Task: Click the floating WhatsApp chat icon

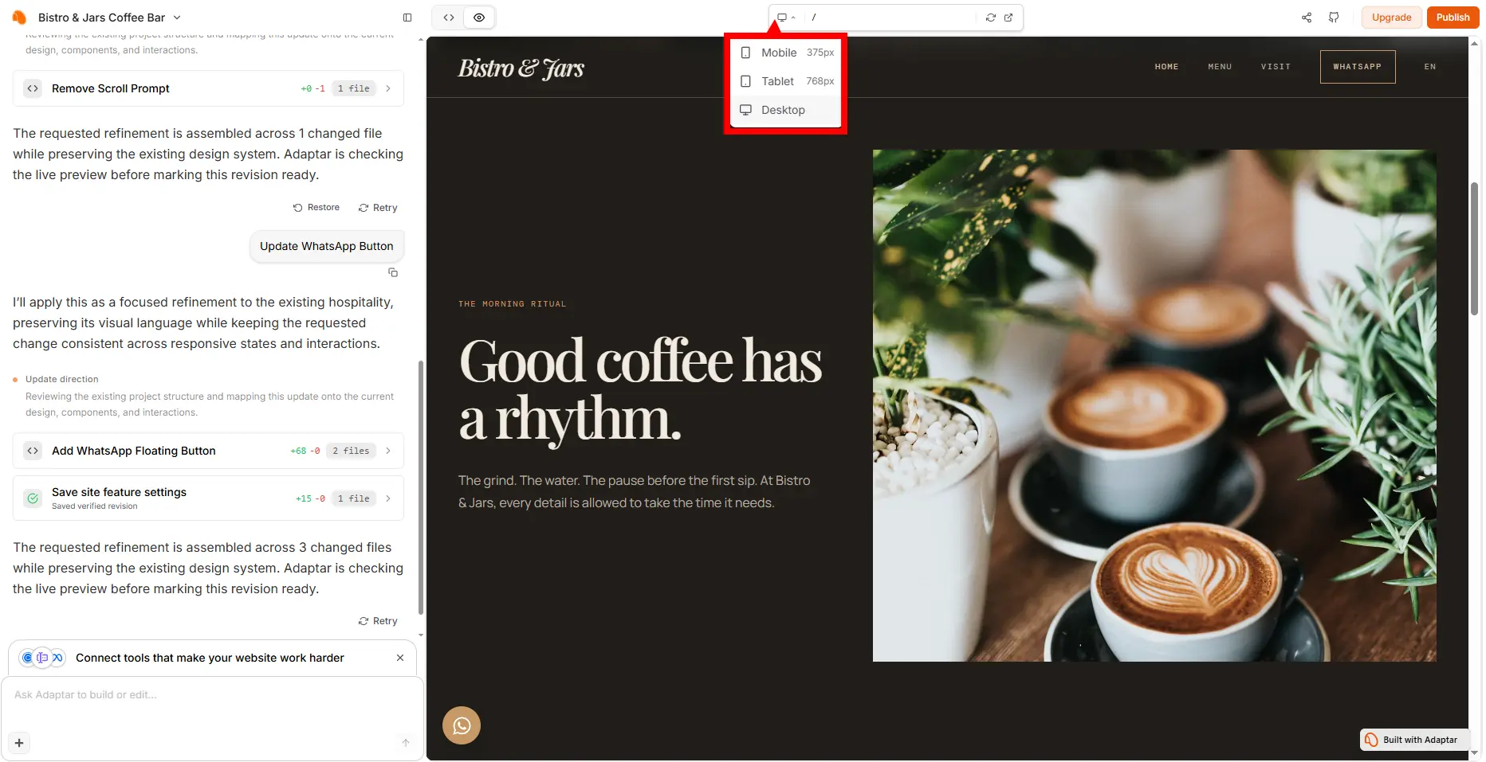Action: point(462,725)
